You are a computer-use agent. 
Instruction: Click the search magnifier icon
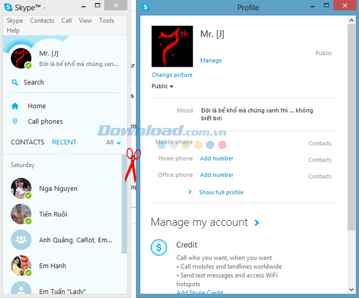pyautogui.click(x=15, y=82)
